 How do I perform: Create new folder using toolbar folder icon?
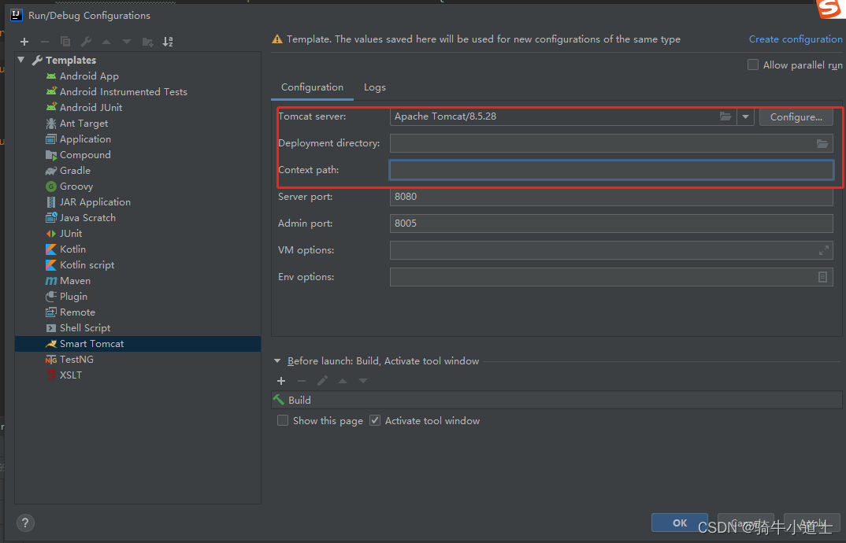click(147, 42)
